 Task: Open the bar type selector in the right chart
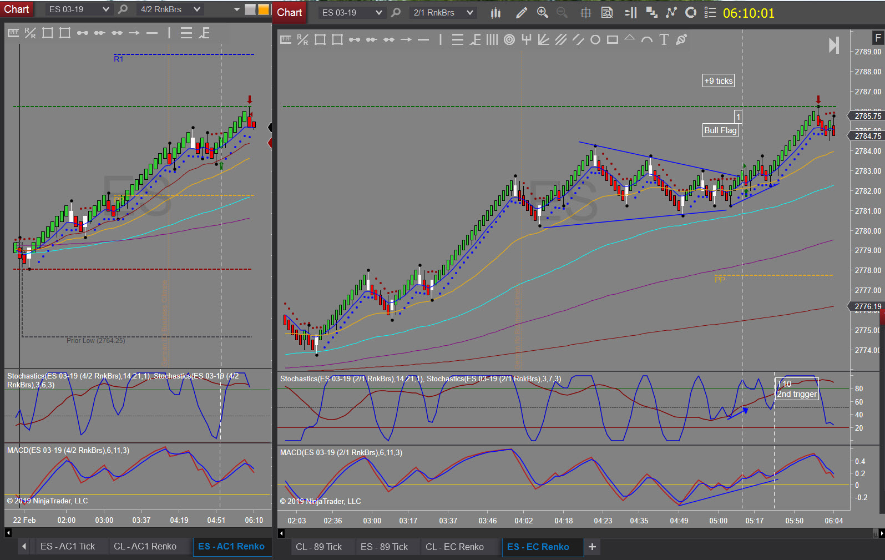[x=496, y=13]
